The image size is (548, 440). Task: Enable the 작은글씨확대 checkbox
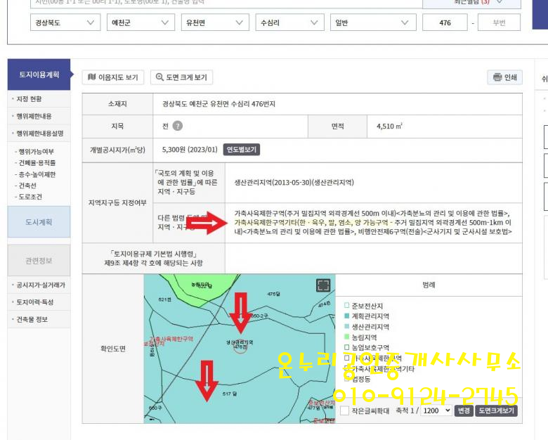coord(344,410)
